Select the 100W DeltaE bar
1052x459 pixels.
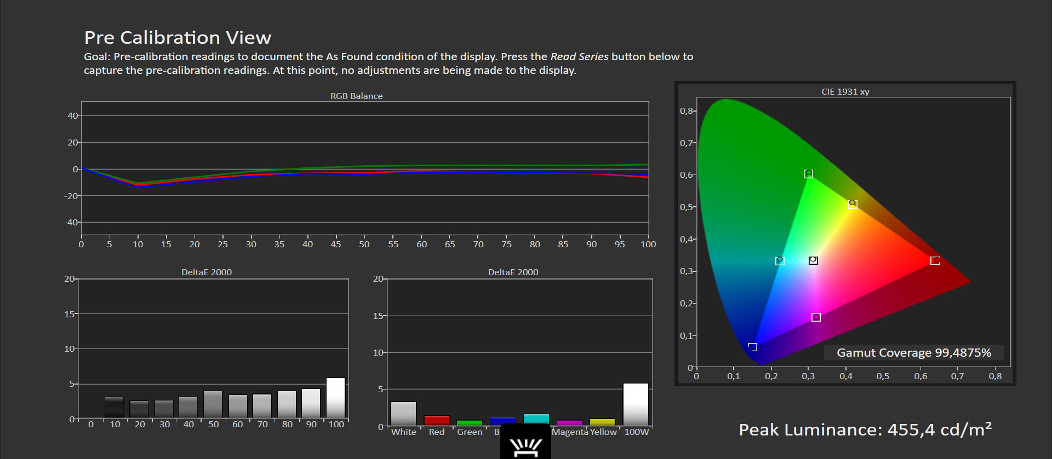636,404
